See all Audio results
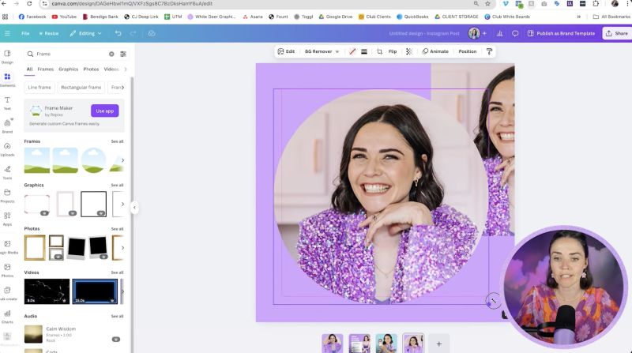This screenshot has width=632, height=353. click(x=117, y=317)
